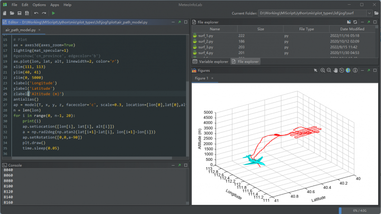Toggle the zoom out tool in Figures

[x=329, y=70]
